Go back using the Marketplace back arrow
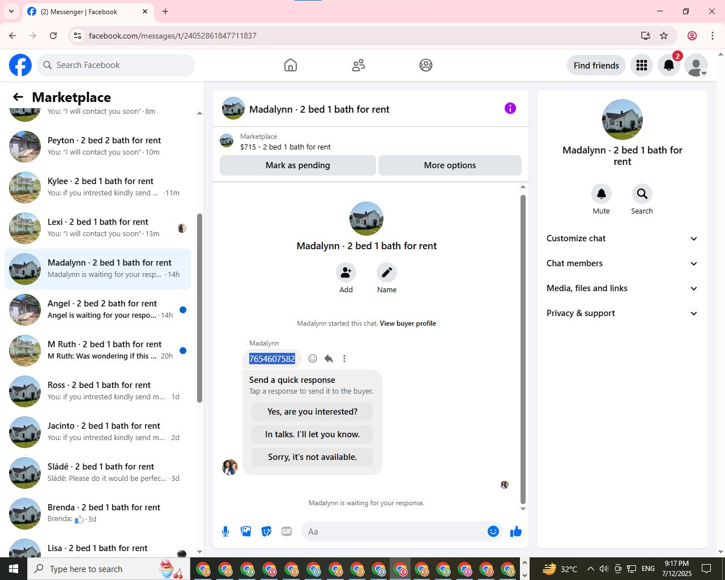This screenshot has width=725, height=580. [18, 97]
